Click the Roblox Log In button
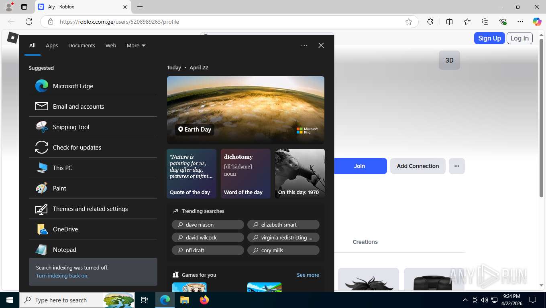 coord(520,38)
